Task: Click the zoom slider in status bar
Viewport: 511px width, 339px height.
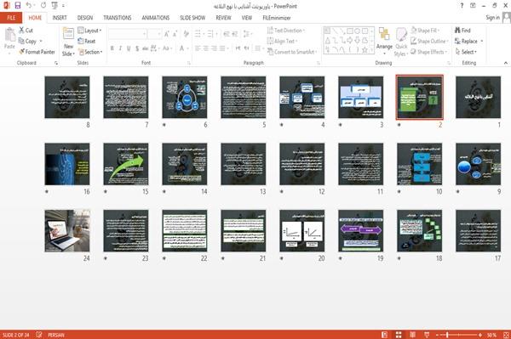Action: pos(459,335)
